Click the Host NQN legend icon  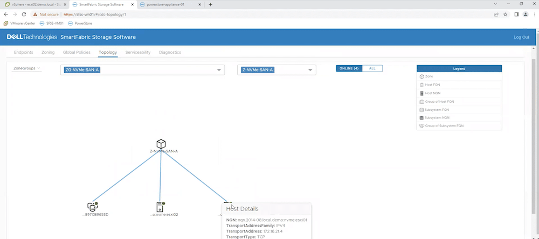click(422, 93)
